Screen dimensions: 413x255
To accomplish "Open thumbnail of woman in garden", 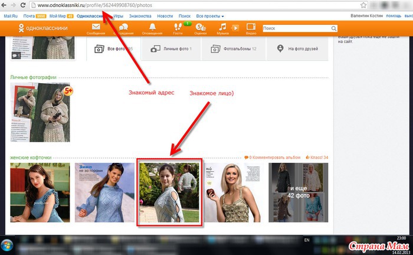I will (x=169, y=192).
